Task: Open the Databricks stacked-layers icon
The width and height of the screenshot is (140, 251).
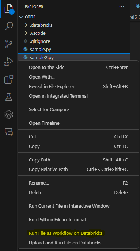Action: 9,114
